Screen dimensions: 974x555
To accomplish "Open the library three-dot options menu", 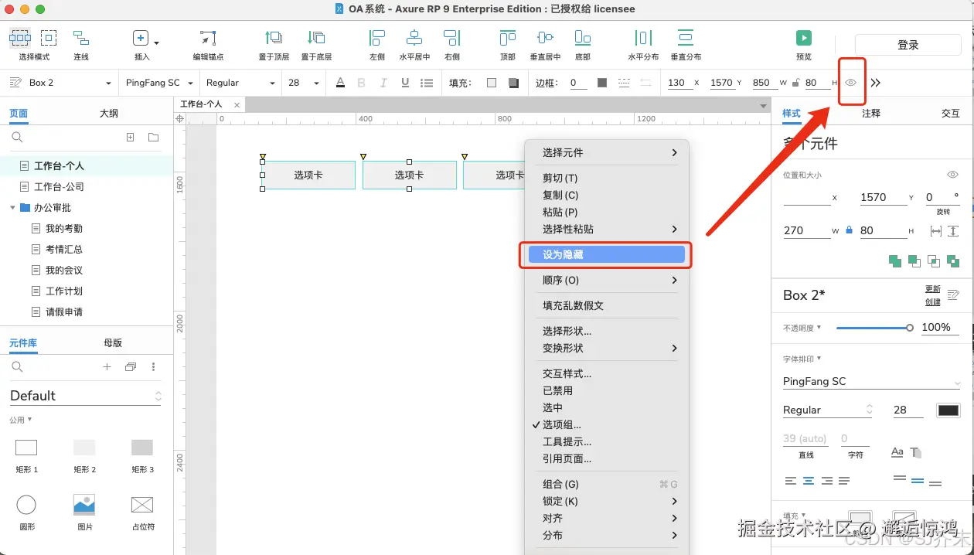I will 153,366.
